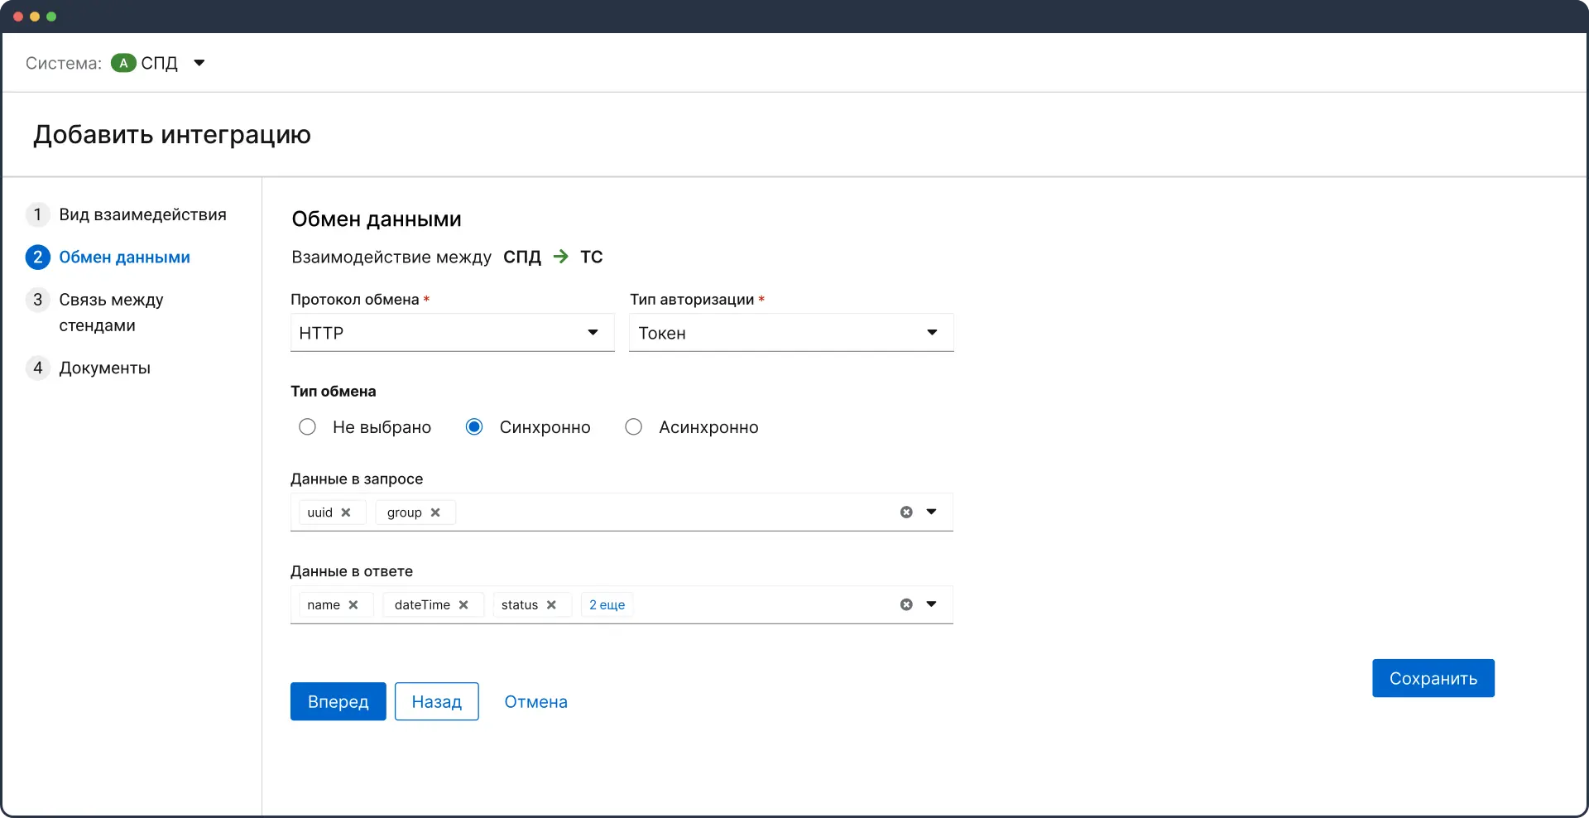Viewport: 1589px width, 818px height.
Task: Clear all tags in Данные в запросе
Action: 906,512
